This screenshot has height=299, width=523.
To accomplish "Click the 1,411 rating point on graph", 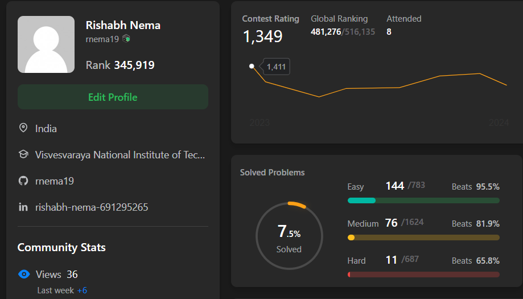I will (252, 66).
